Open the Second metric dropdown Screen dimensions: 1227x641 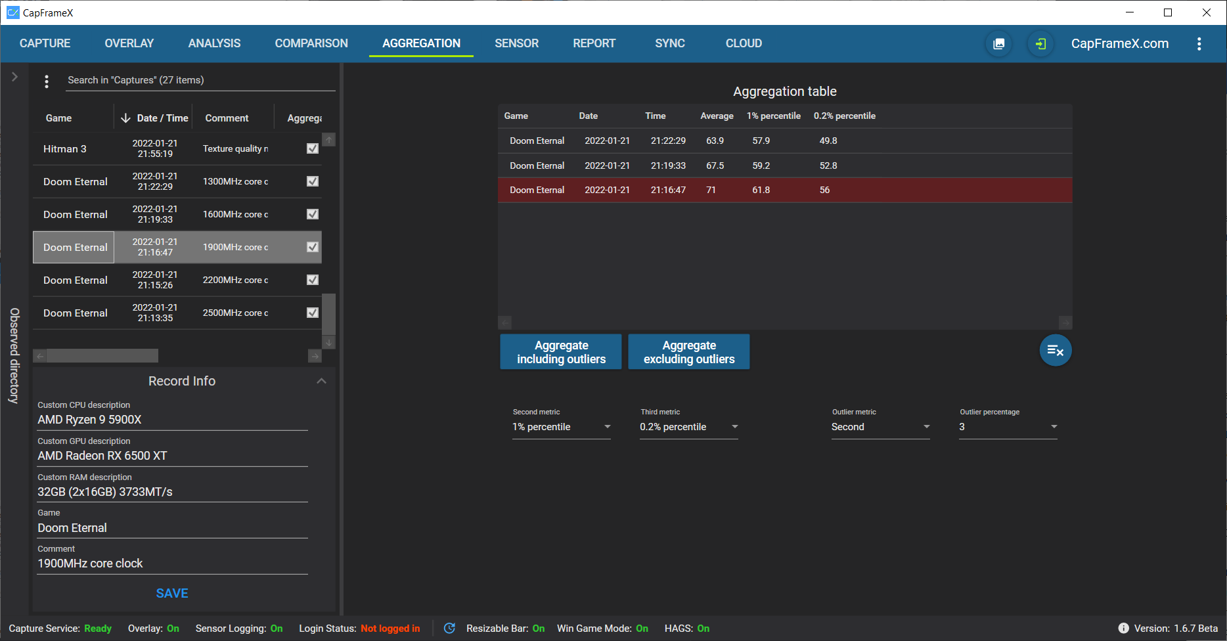click(562, 427)
